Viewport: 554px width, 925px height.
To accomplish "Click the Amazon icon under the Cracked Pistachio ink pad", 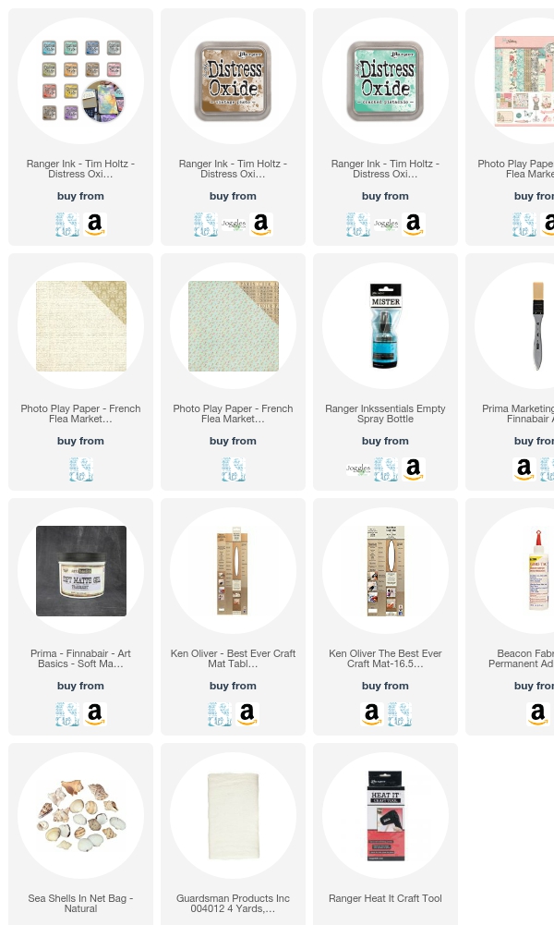I will coord(414,225).
